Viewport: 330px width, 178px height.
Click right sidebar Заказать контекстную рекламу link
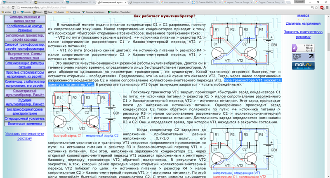point(303,35)
